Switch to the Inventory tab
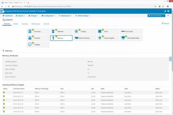Image resolution: width=173 pixels, height=115 pixels. click(25, 24)
